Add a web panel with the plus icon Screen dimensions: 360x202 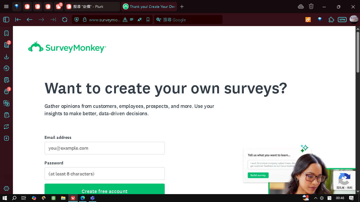(x=7, y=138)
